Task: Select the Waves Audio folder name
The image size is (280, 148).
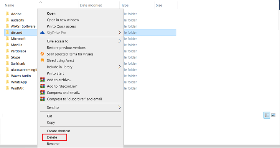Action: coord(21,76)
